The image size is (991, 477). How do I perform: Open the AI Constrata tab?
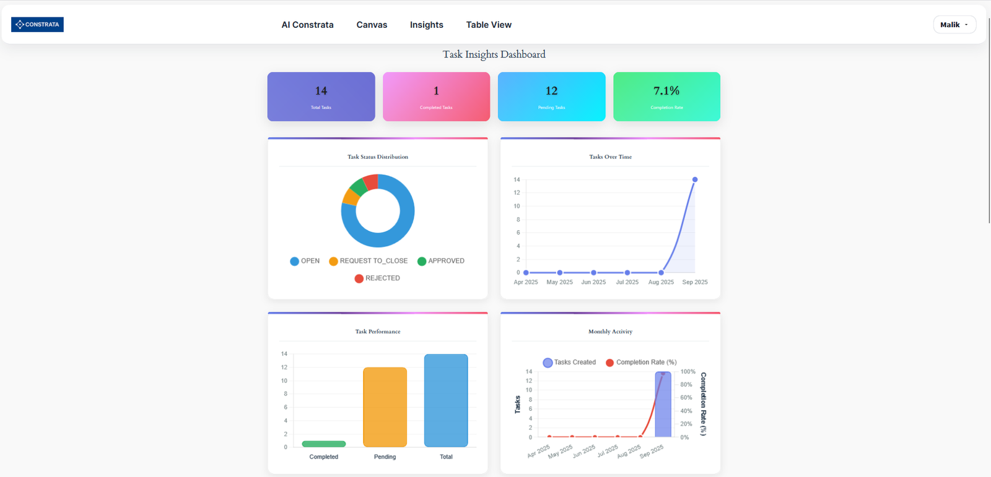pyautogui.click(x=307, y=25)
